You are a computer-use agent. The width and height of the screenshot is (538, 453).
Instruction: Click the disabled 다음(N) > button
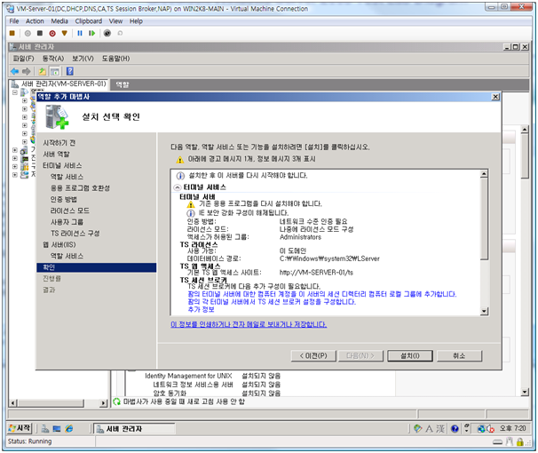(360, 356)
